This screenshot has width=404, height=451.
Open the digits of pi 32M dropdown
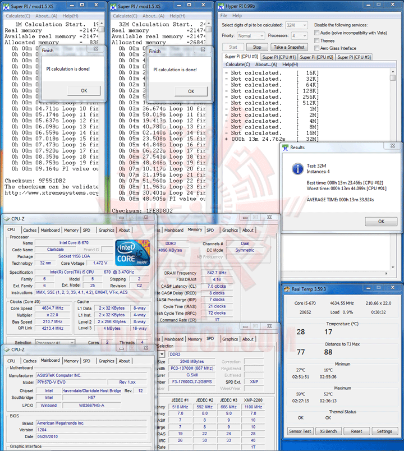[296, 25]
